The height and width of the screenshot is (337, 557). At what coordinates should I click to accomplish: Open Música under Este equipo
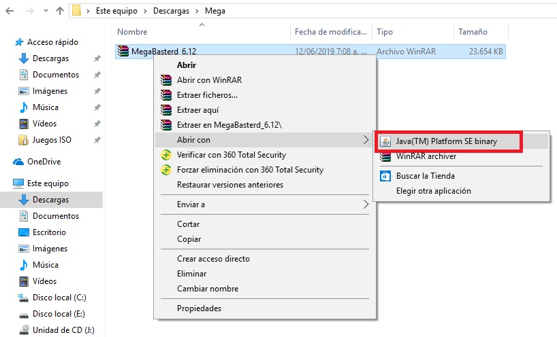(45, 265)
